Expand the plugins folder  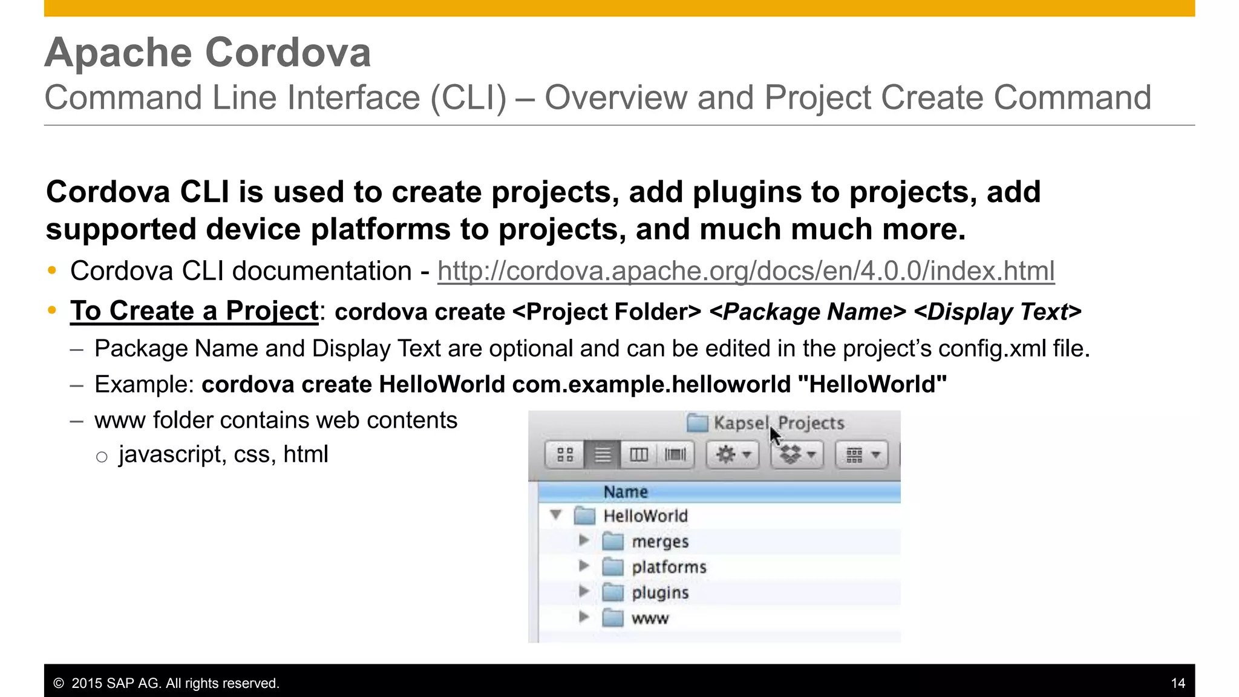tap(584, 591)
